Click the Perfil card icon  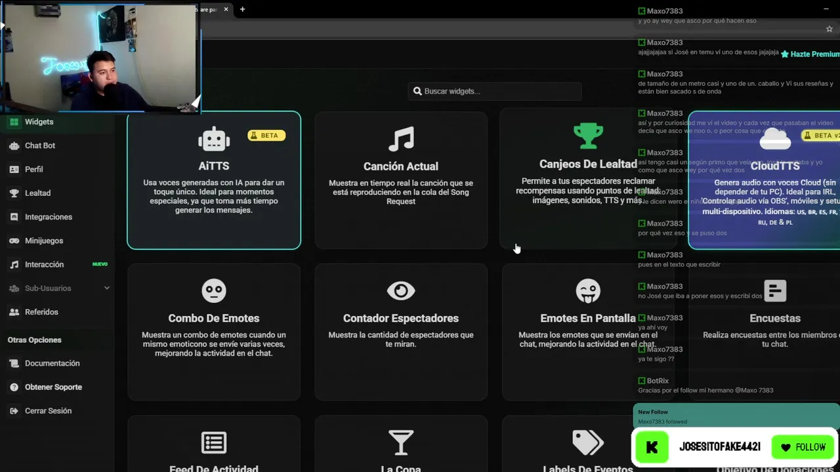(x=14, y=169)
